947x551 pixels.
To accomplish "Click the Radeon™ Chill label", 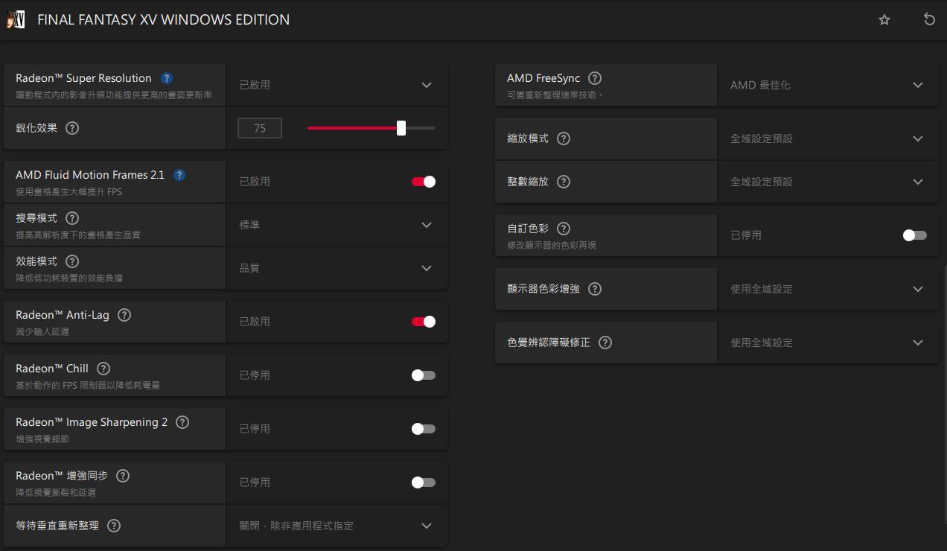I will tap(52, 369).
